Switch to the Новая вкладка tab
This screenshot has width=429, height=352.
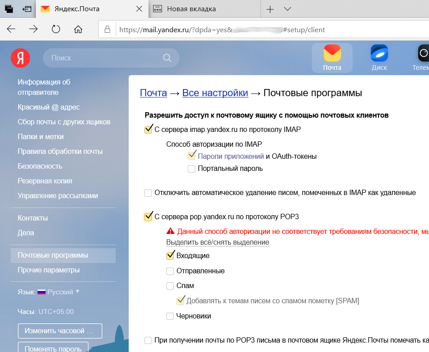coord(205,9)
